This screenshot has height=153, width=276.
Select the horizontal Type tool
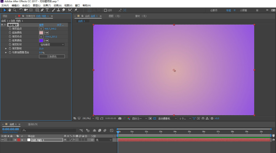tap(47, 10)
